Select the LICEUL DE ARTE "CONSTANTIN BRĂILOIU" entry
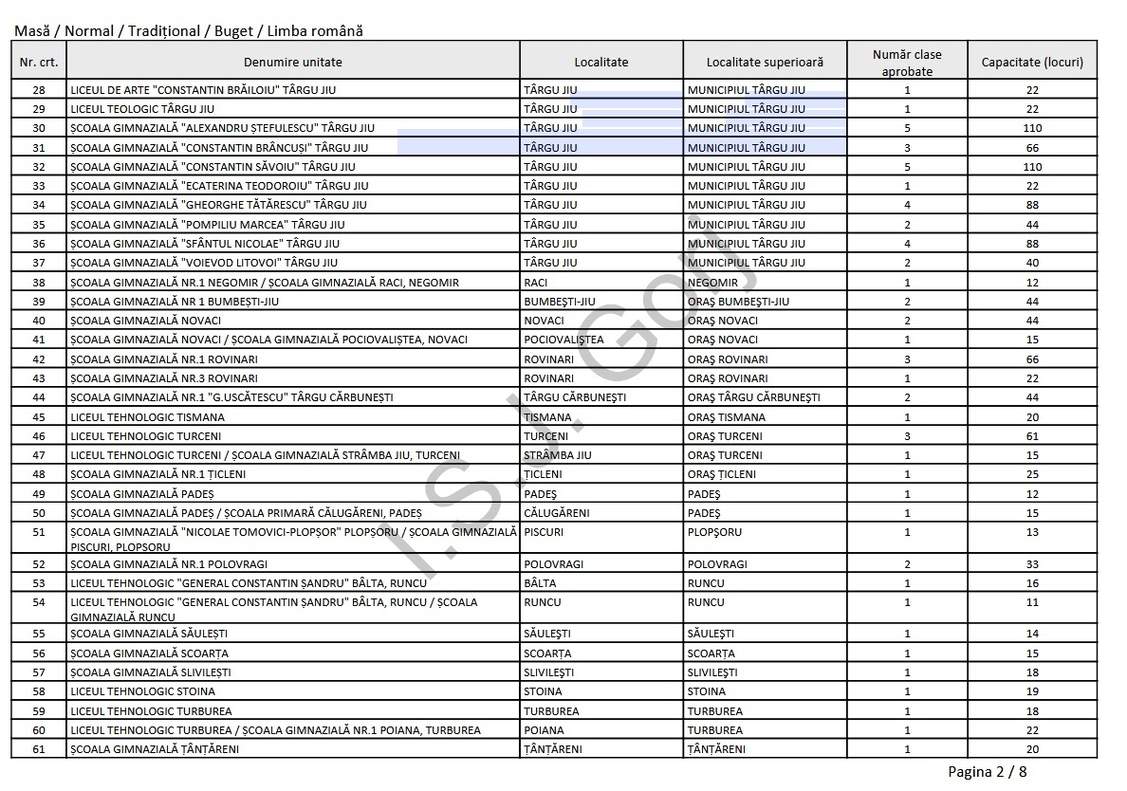Screen dimensions: 1127x791 coord(203,90)
